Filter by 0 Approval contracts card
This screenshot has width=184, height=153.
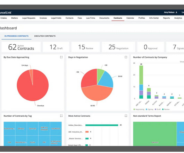[151, 47]
